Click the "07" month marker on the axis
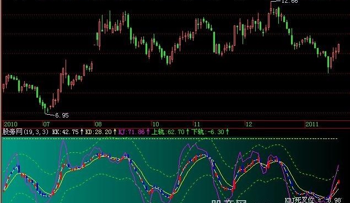This screenshot has height=203, width=350. [x=46, y=124]
